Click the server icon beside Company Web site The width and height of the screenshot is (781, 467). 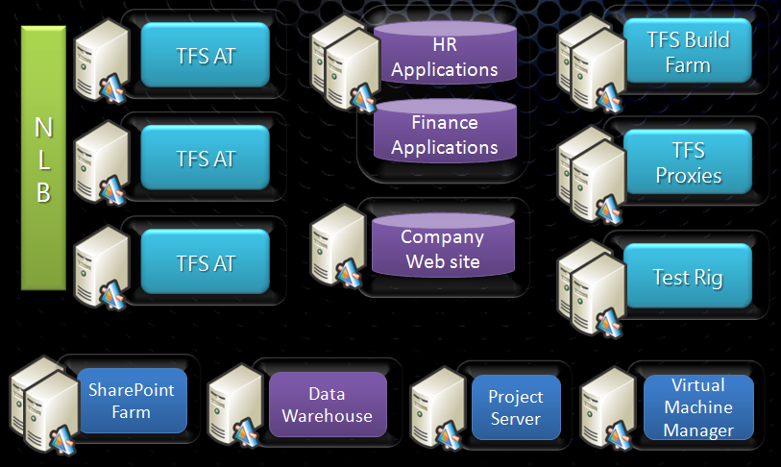(338, 246)
